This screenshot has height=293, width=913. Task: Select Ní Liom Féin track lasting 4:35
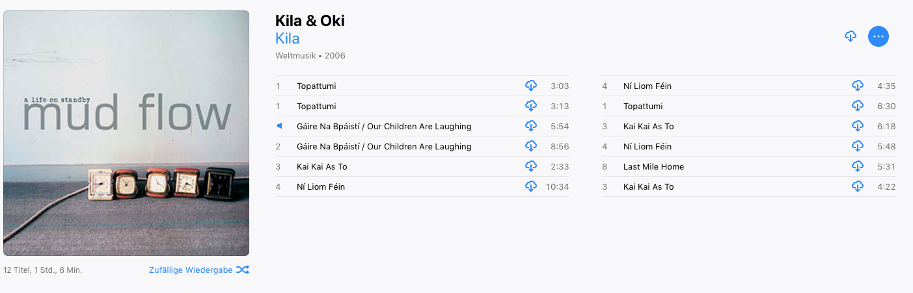pos(647,86)
